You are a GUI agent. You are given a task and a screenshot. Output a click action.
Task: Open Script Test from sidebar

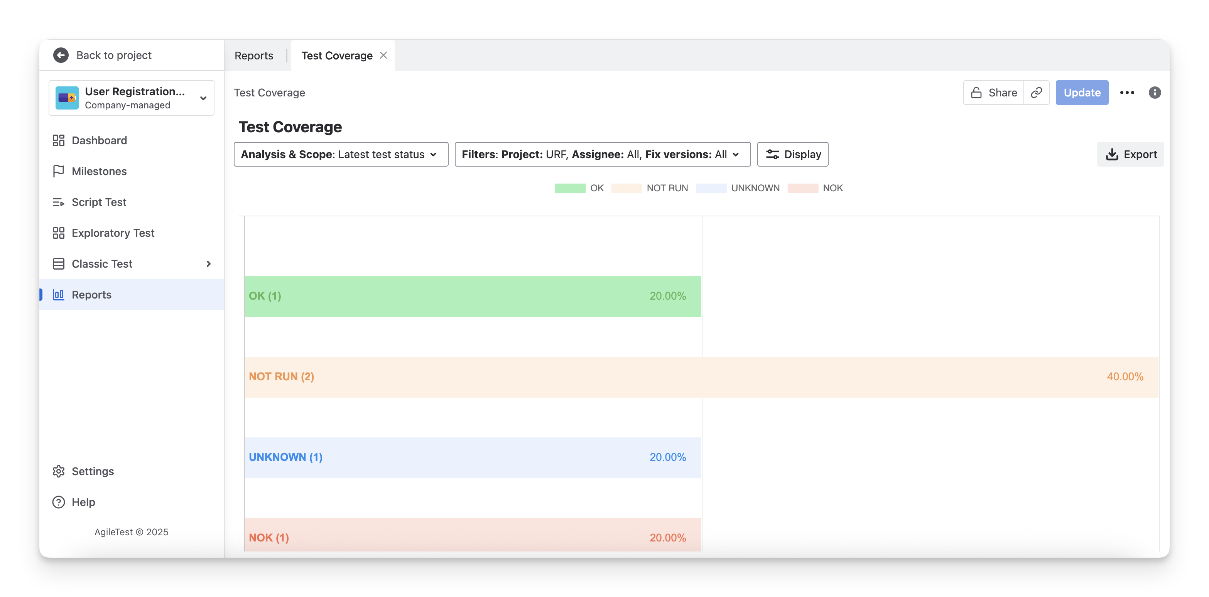click(x=99, y=202)
